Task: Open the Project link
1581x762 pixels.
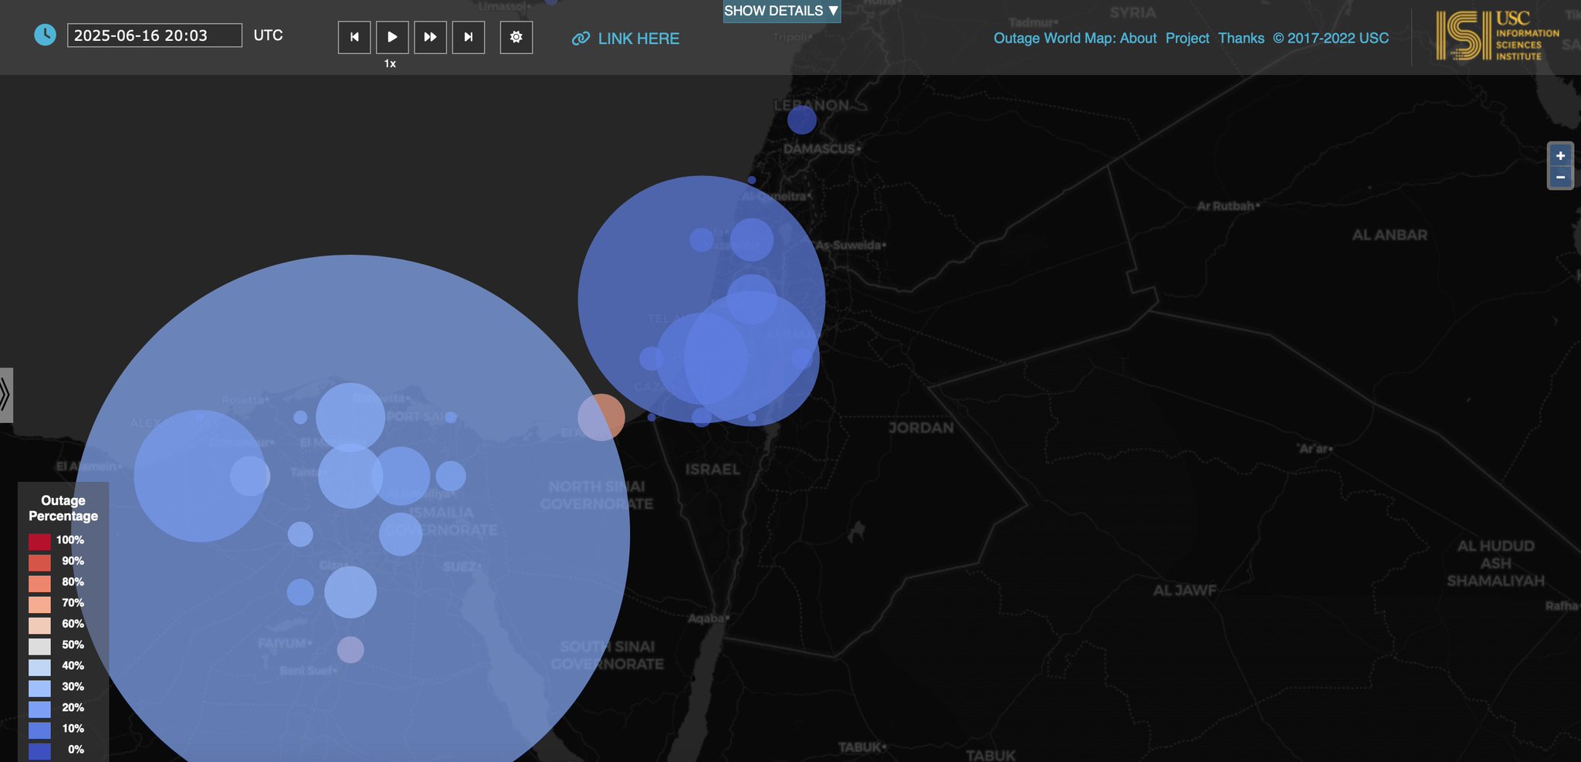Action: 1187,38
